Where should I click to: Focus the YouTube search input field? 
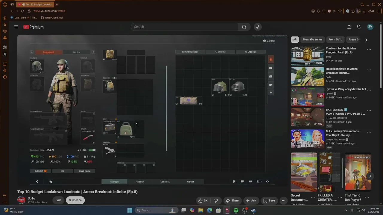[x=184, y=27]
